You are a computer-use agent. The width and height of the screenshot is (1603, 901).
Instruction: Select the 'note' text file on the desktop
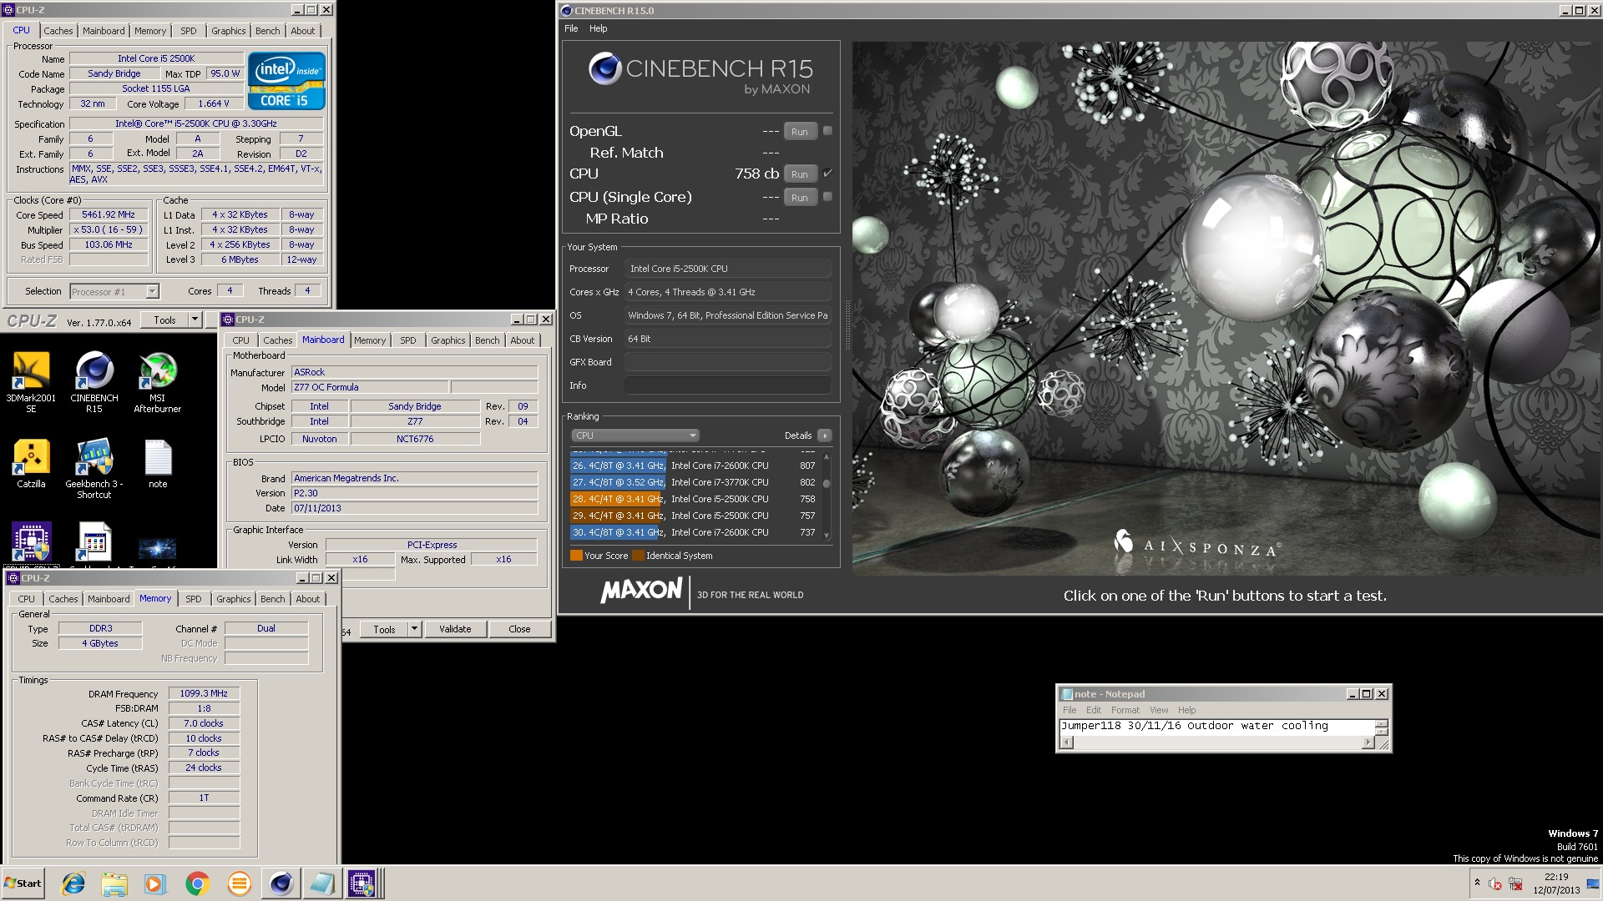(158, 464)
